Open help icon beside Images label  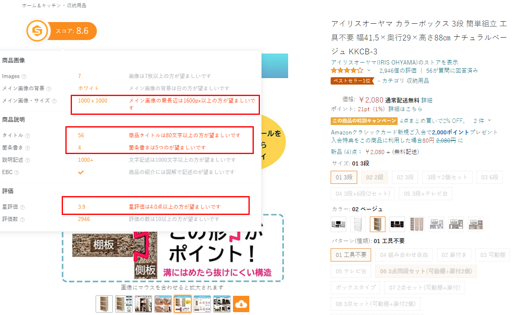24,76
